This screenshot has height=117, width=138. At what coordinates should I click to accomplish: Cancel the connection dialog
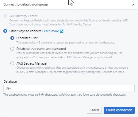(94, 110)
